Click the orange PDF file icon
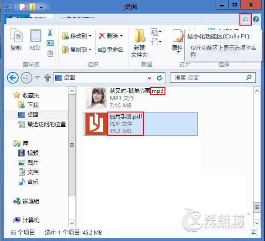Screen dimensions: 265x241 tap(96, 124)
